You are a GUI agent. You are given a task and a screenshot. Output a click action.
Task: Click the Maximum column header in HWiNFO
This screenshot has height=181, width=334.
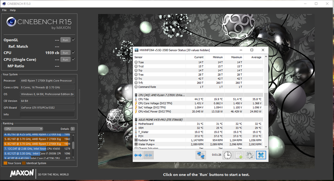[x=234, y=57]
